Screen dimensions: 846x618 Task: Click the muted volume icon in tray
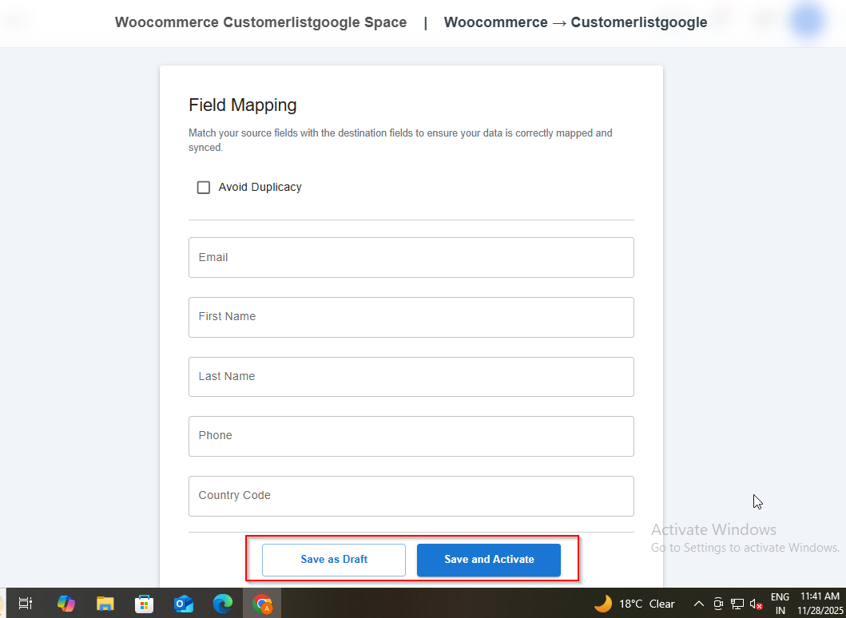[x=756, y=604]
